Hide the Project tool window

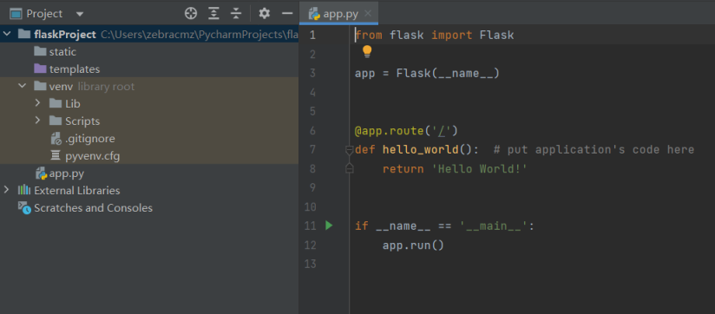(287, 14)
